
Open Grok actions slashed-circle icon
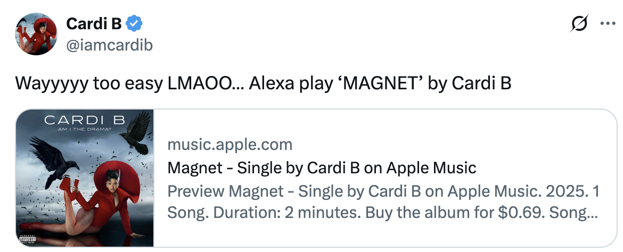[579, 24]
